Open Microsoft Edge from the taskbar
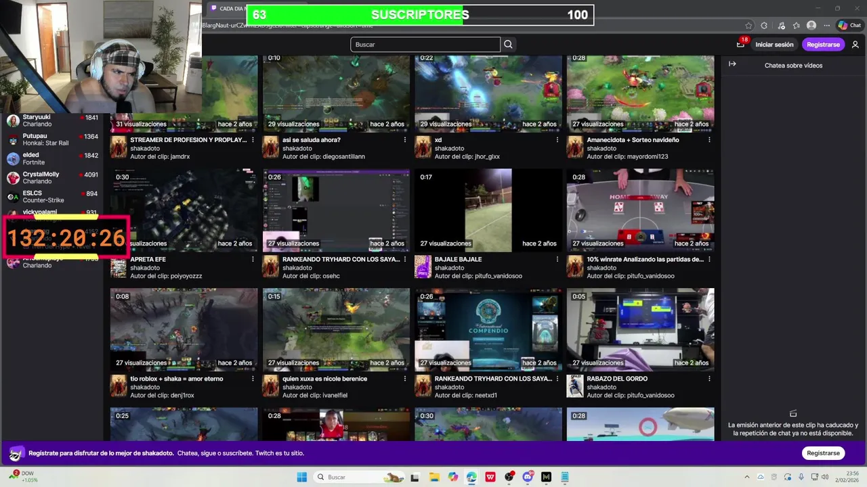 point(471,477)
